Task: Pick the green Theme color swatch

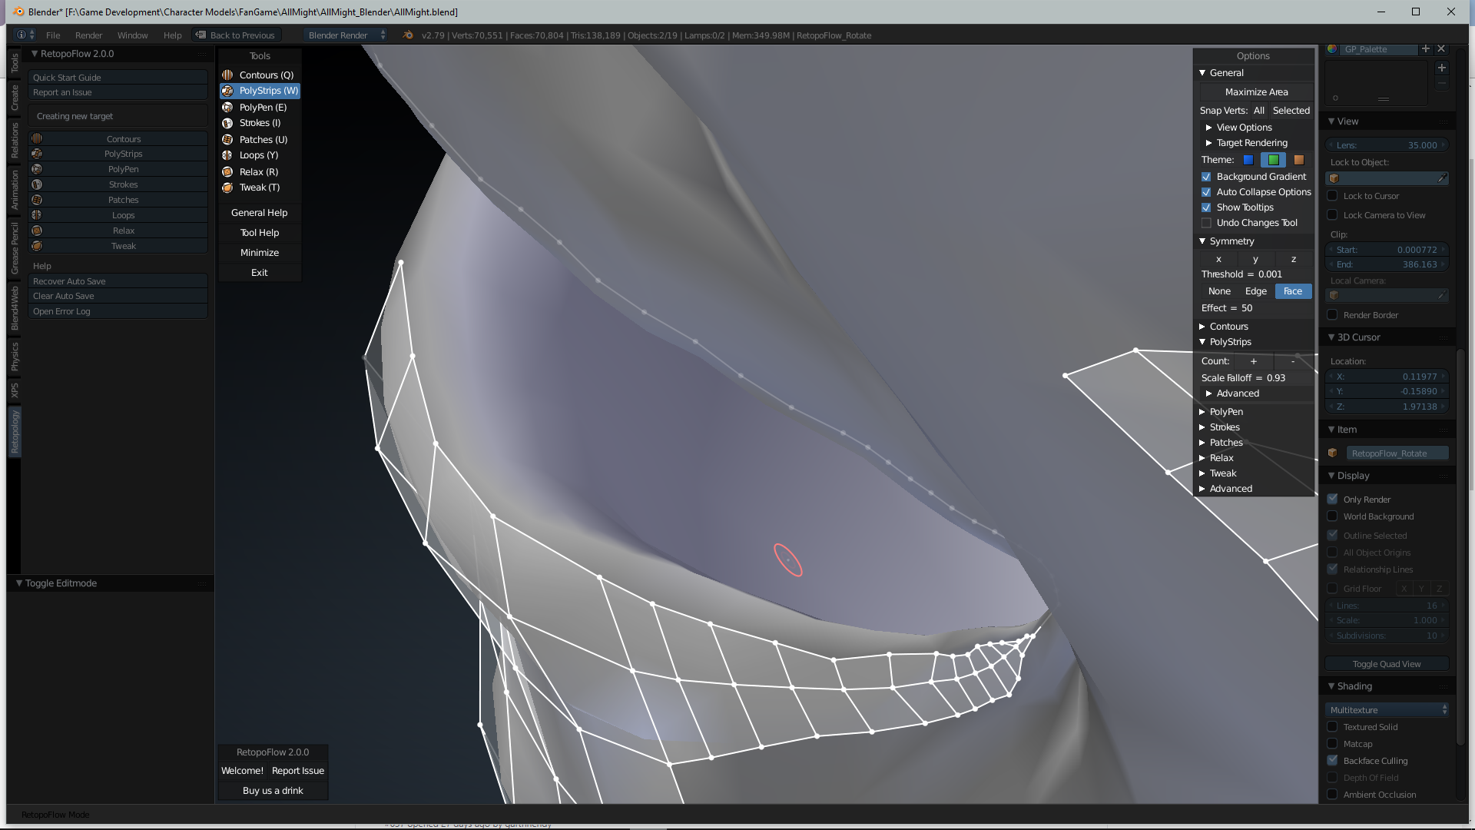Action: [1273, 160]
